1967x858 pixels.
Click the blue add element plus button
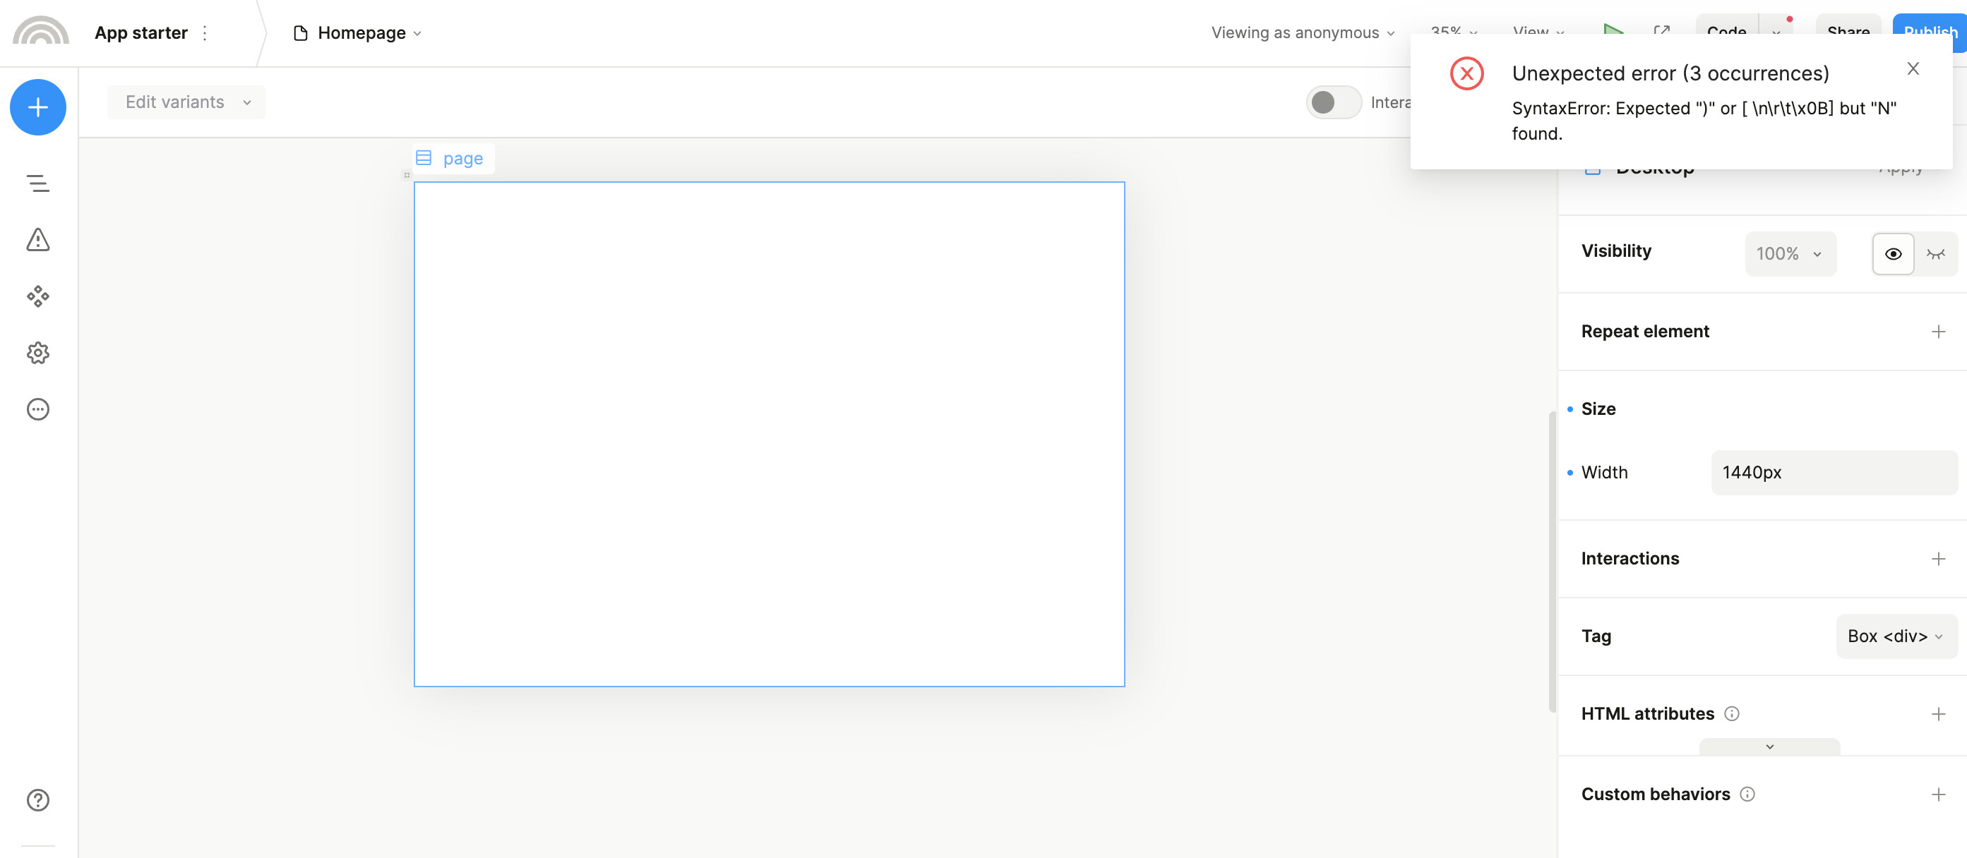[37, 108]
